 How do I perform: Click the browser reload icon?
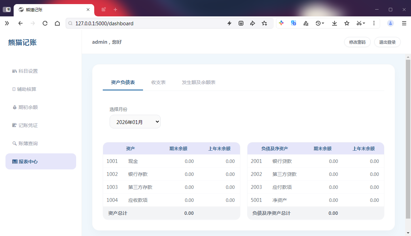pyautogui.click(x=45, y=23)
